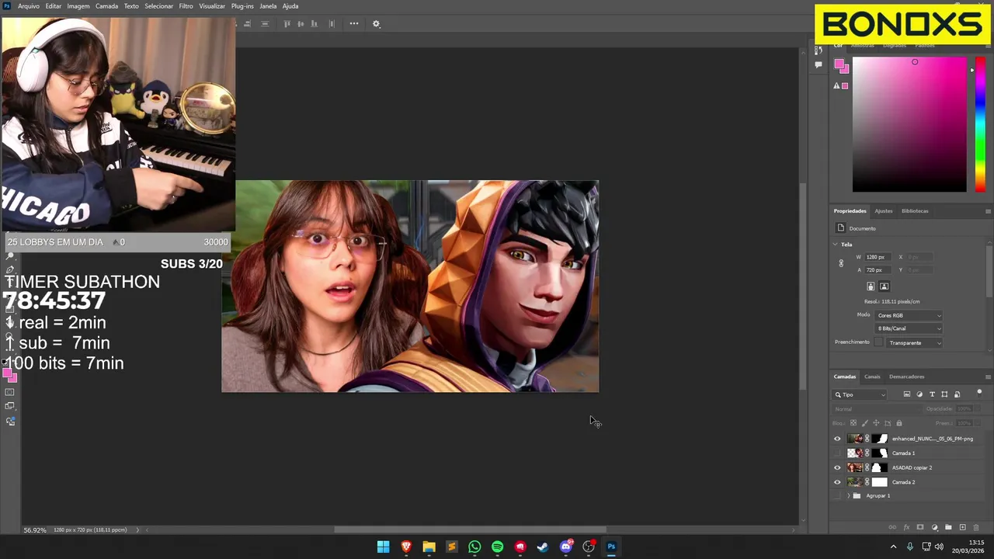Click the align top edges icon
The width and height of the screenshot is (994, 559).
point(287,23)
